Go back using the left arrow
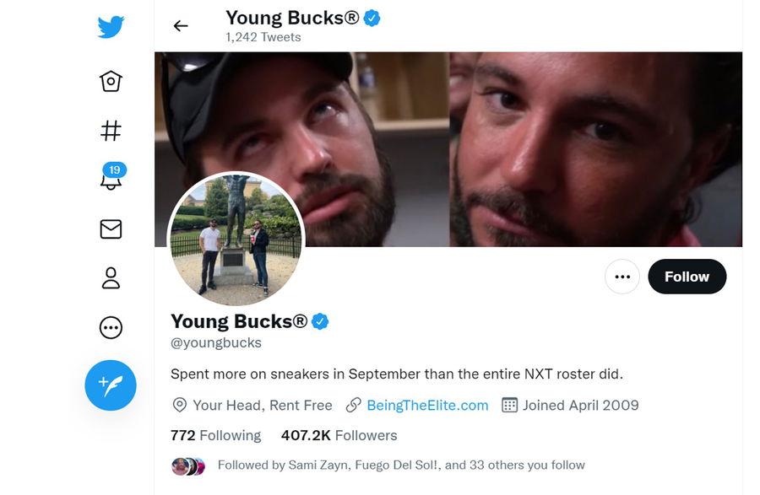This screenshot has width=760, height=495. click(x=181, y=26)
